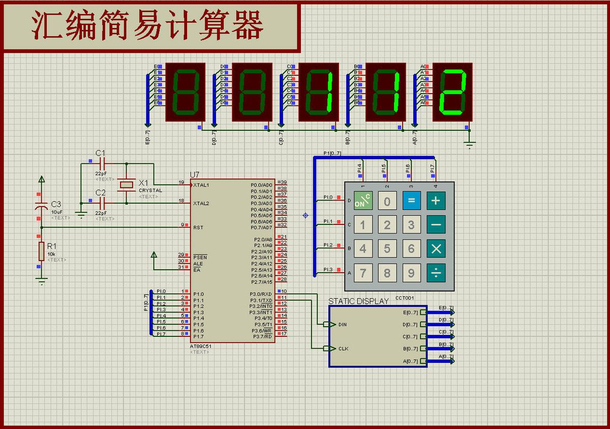Click the RST pin label
Screen dimensions: 610x429
coord(198,227)
